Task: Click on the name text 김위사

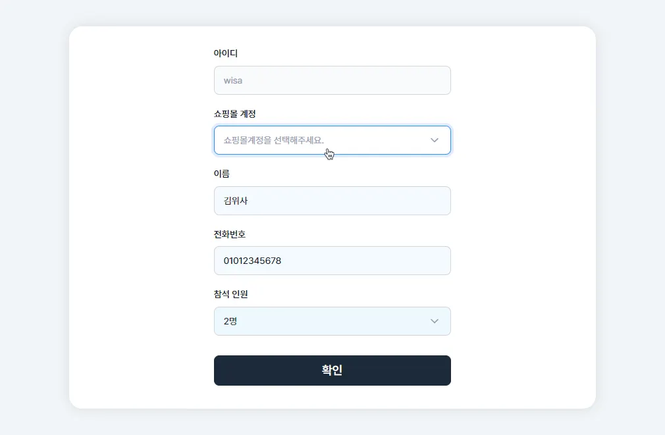Action: [236, 201]
